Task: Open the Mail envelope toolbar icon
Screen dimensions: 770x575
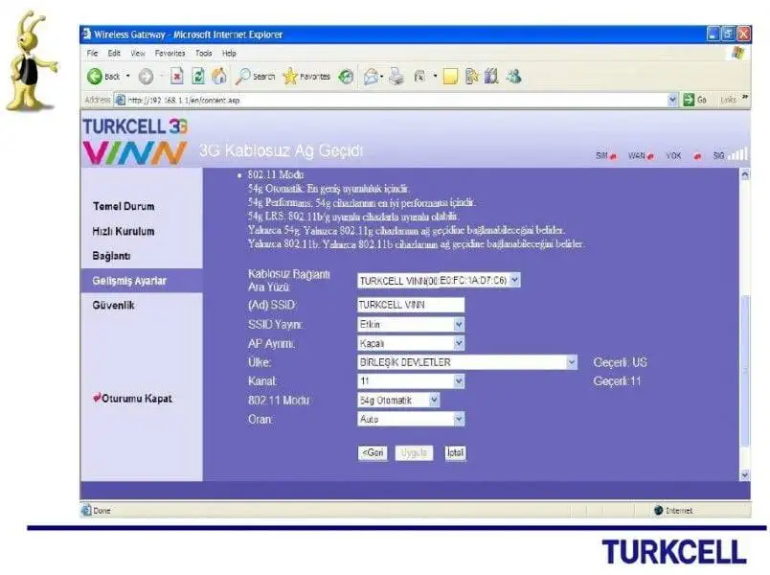Action: tap(372, 76)
